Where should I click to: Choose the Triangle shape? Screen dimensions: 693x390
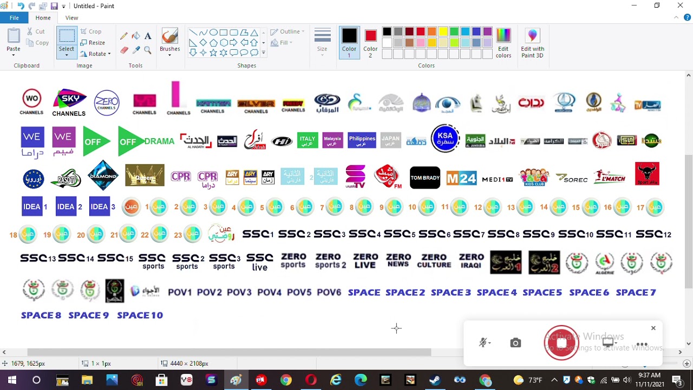point(254,32)
